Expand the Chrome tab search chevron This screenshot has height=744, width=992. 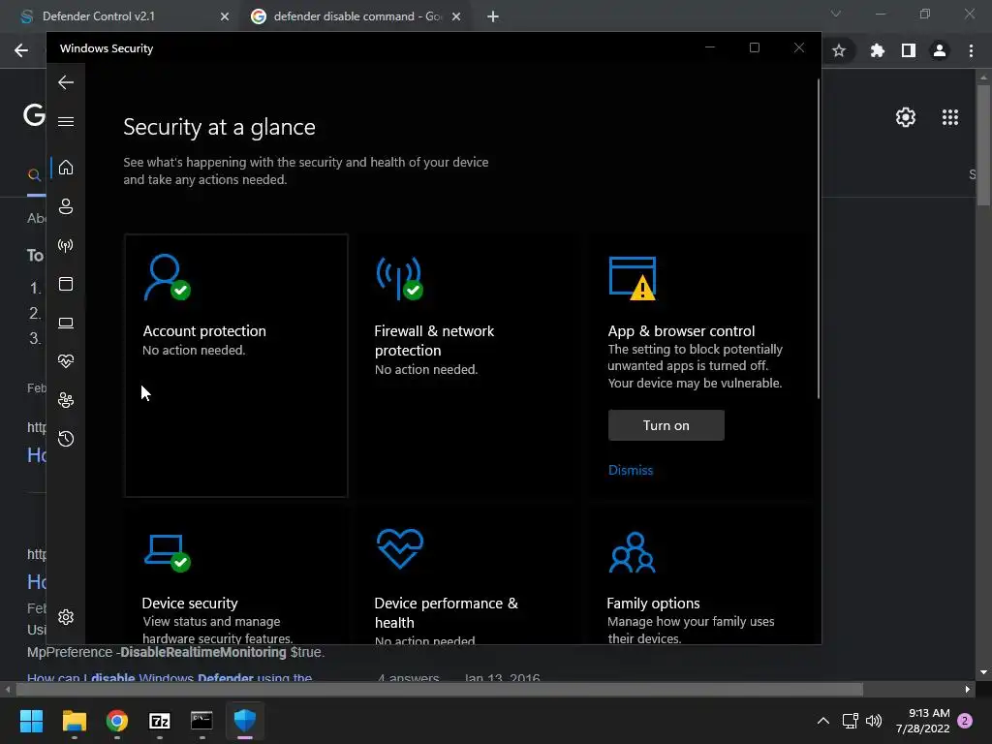(836, 14)
